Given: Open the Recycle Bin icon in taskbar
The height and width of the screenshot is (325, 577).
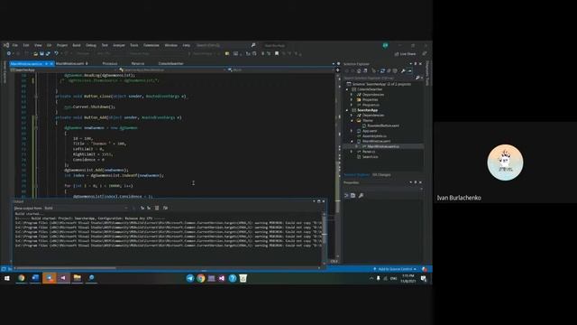Looking at the screenshot, I should coord(243,278).
